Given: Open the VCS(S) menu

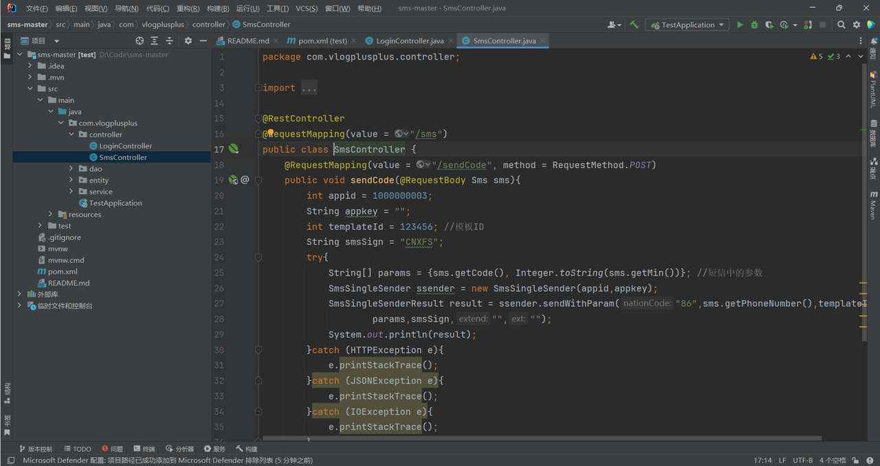Looking at the screenshot, I should (x=307, y=9).
